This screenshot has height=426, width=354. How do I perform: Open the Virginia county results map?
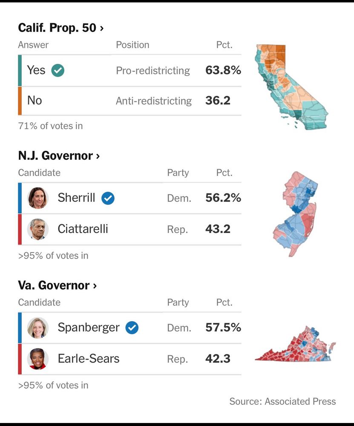pyautogui.click(x=296, y=345)
